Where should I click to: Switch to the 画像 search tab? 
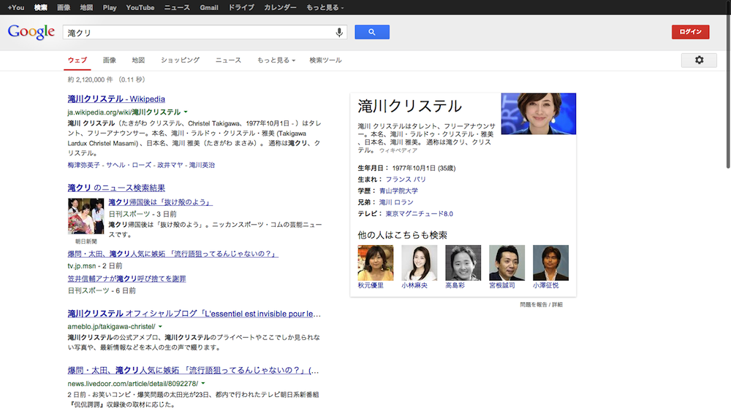(110, 60)
